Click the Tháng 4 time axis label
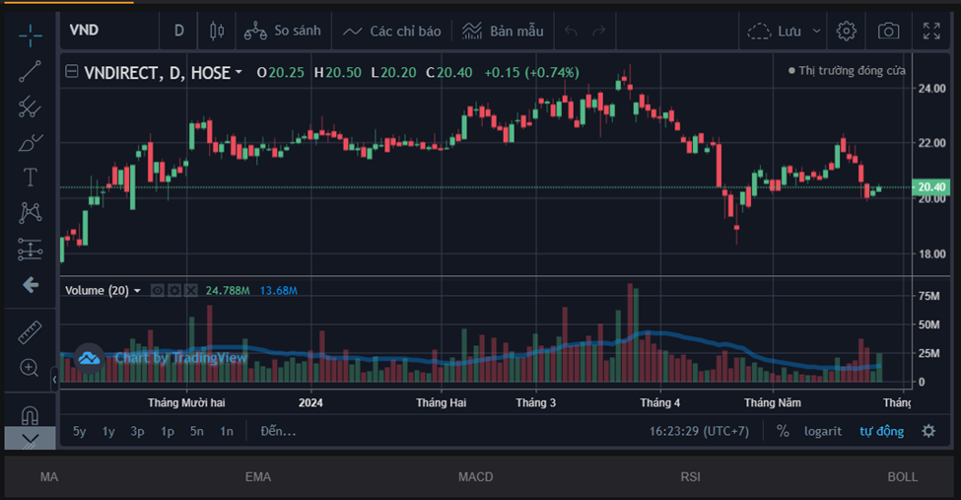The width and height of the screenshot is (961, 500). click(x=660, y=403)
